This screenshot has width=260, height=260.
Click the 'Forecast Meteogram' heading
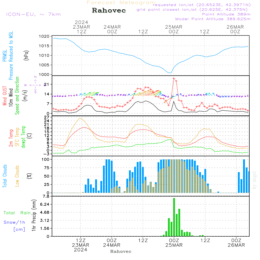(x=121, y=3)
